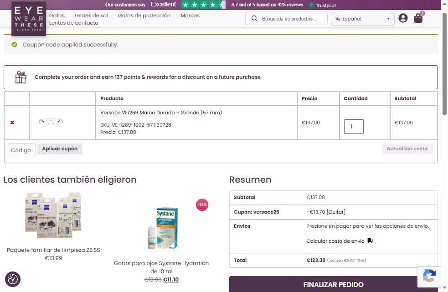Open the Systane Hydration drops image
Screen dimensions: 448x292
click(x=163, y=228)
